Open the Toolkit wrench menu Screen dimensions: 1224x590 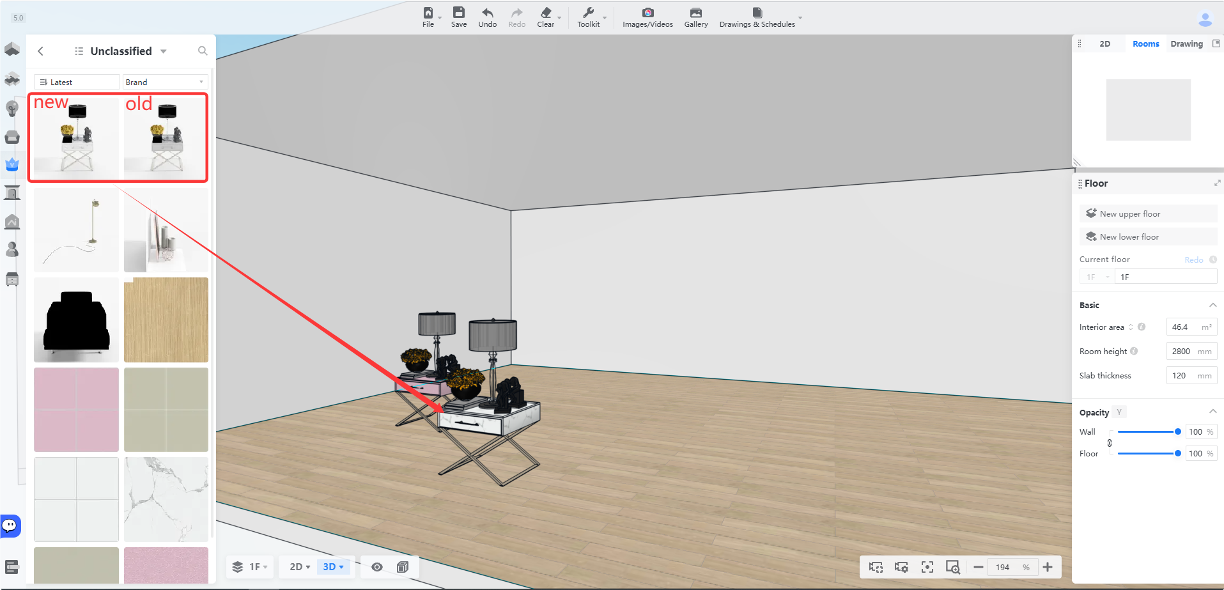coord(589,17)
